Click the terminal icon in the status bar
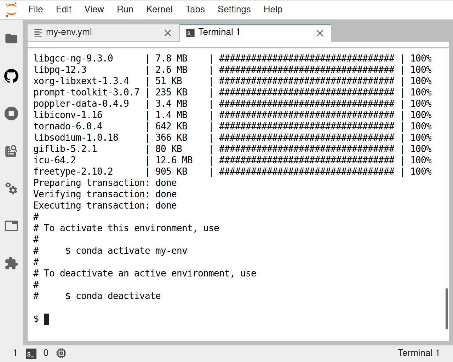Screen dimensions: 453x362 point(31,353)
